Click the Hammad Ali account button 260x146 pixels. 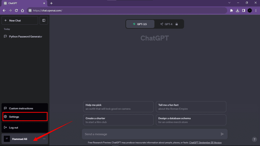[25, 139]
